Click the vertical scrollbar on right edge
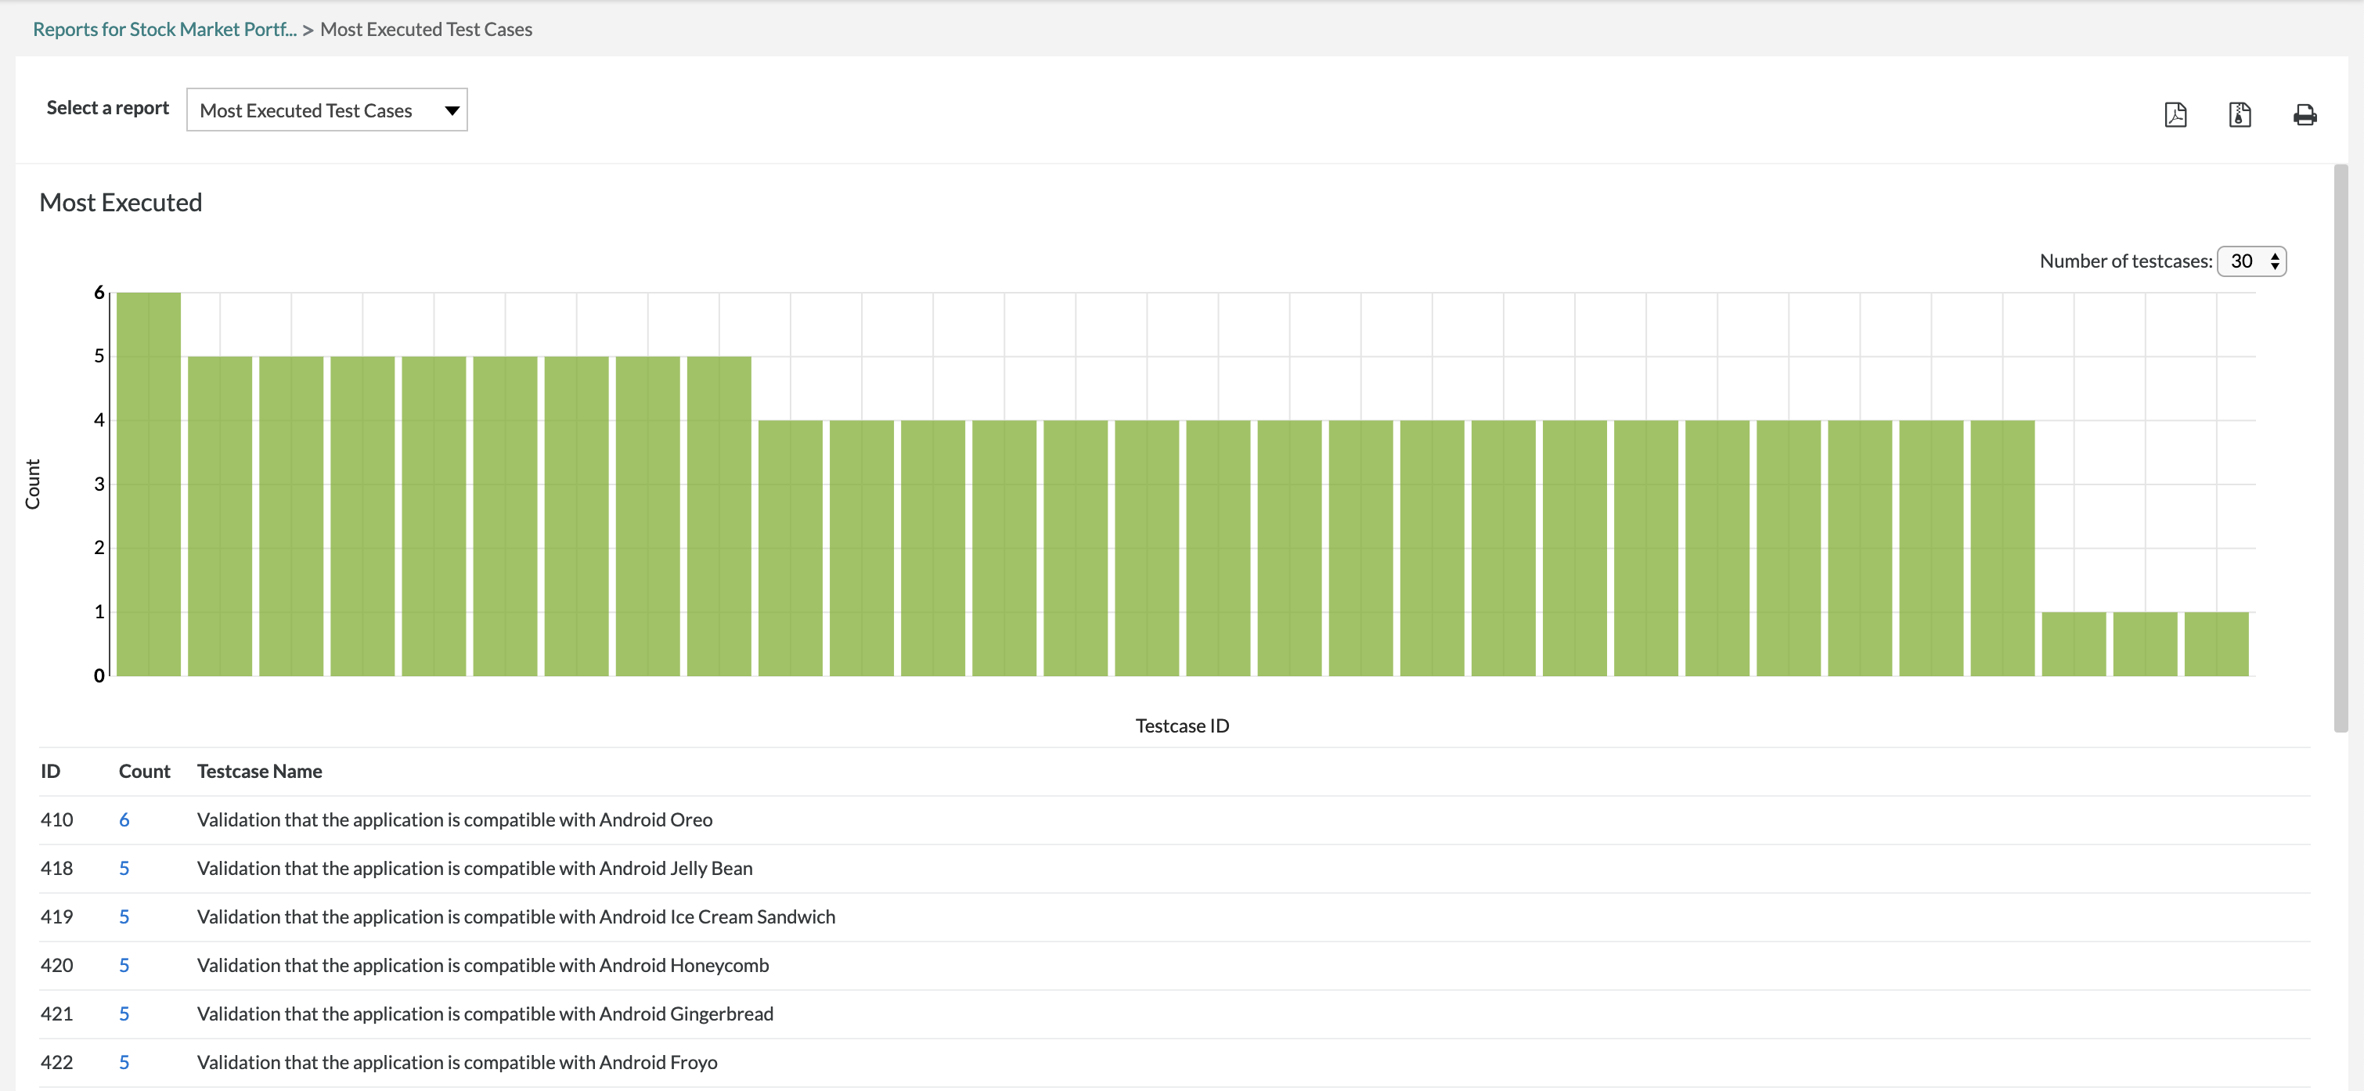This screenshot has height=1091, width=2364. click(2341, 448)
